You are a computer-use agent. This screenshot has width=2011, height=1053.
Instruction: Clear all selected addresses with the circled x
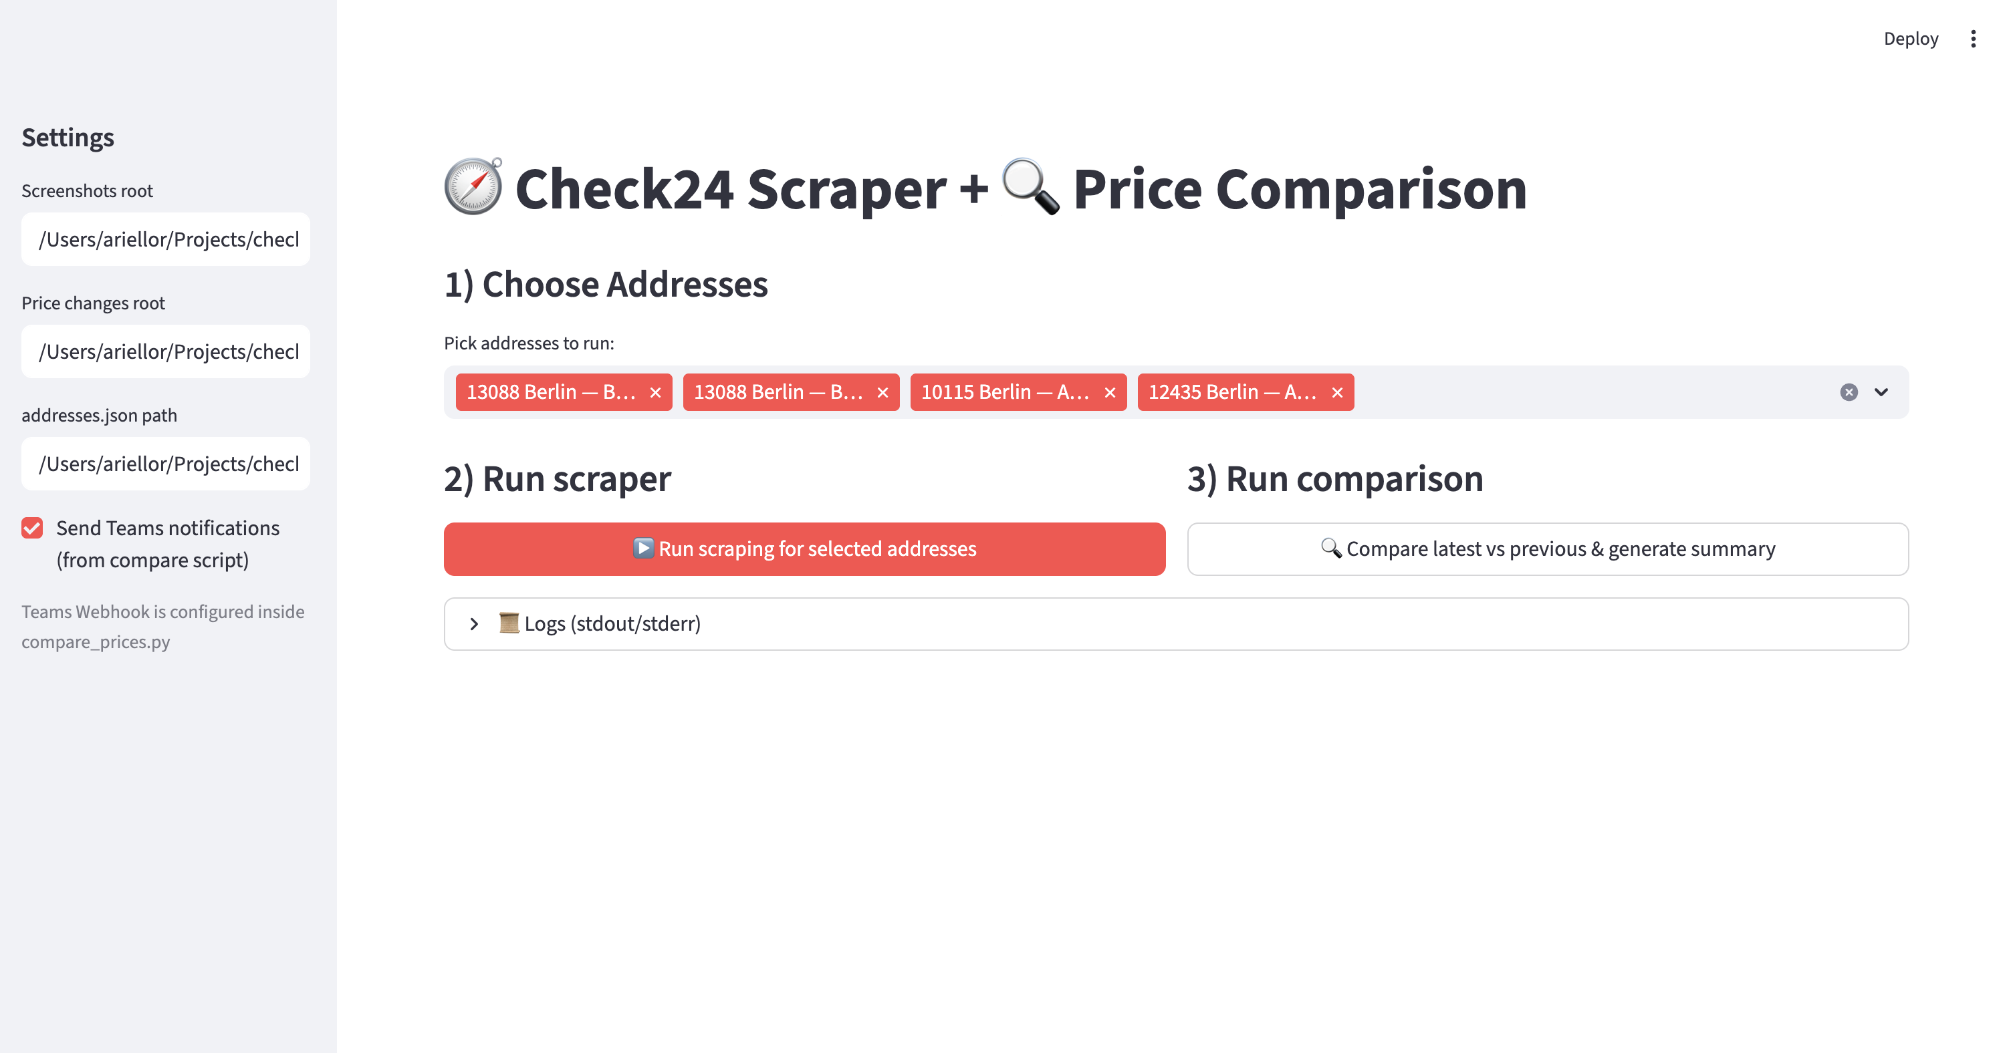[x=1848, y=392]
